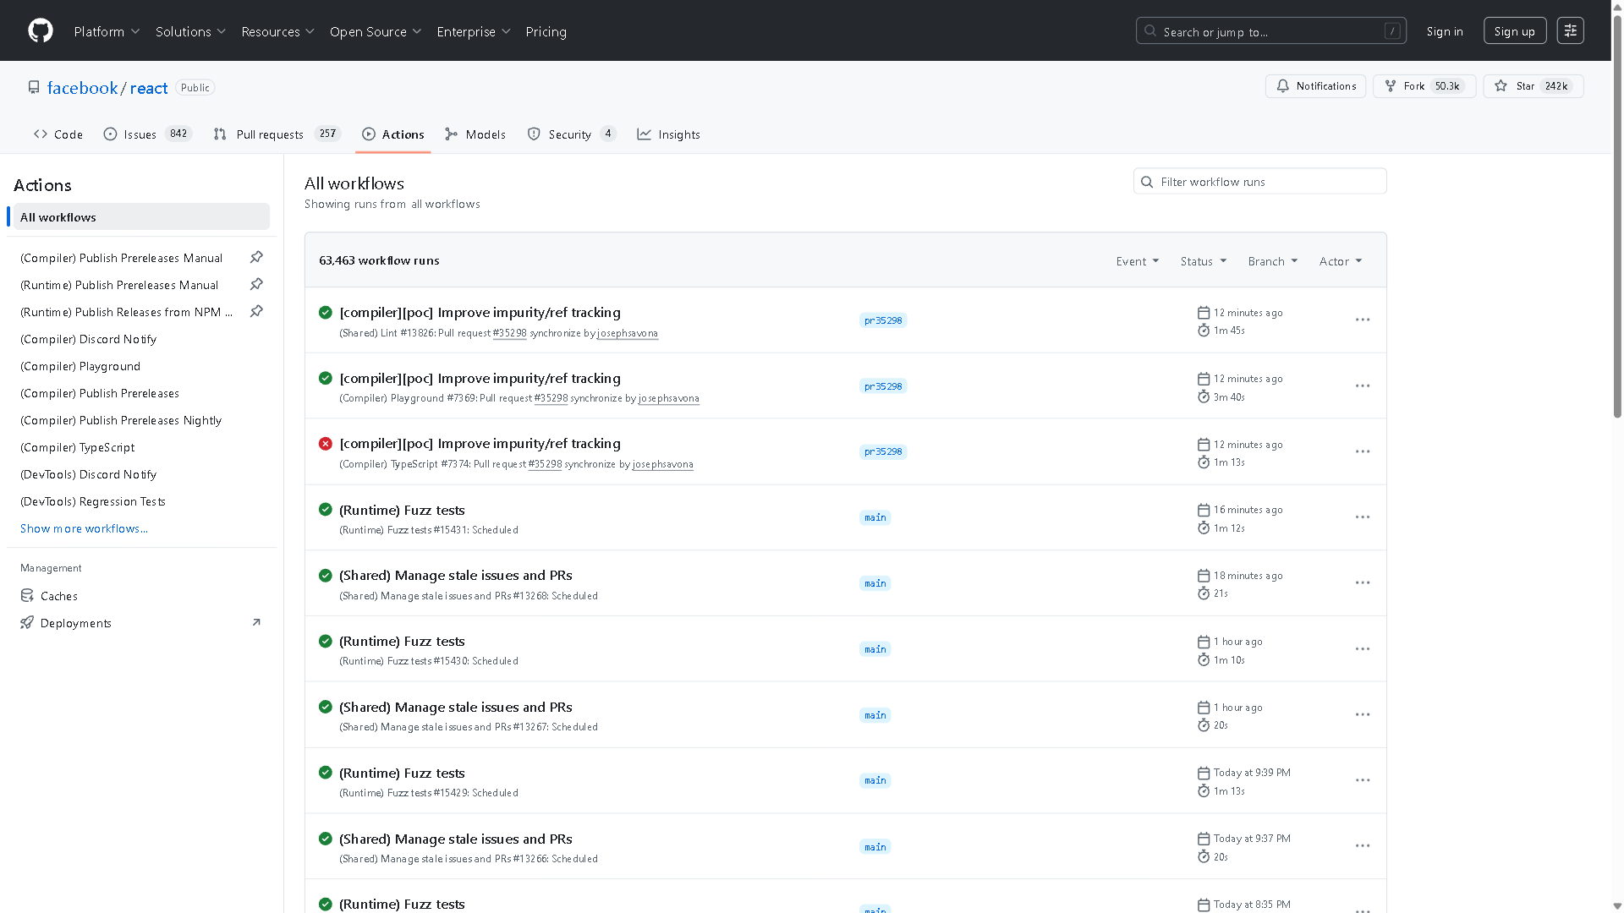Expand the Branch filter dropdown
Viewport: 1624px width, 913px height.
1272,261
